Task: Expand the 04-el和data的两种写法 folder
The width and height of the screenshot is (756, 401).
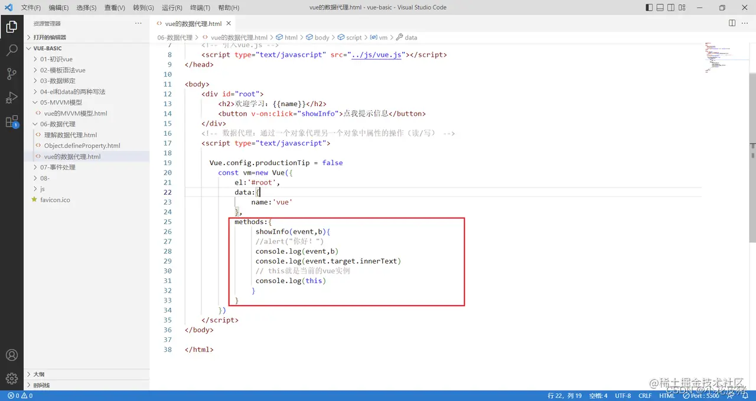Action: pyautogui.click(x=87, y=91)
